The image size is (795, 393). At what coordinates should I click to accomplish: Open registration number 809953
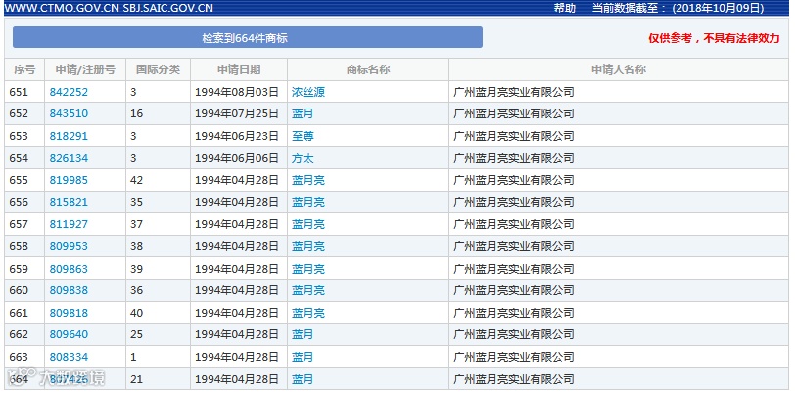pos(69,246)
